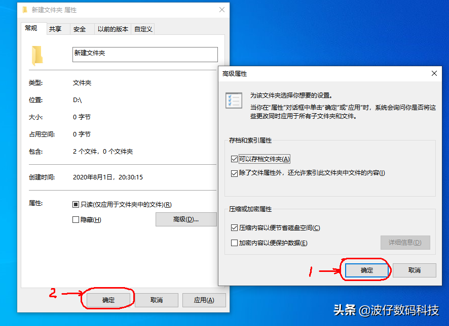Image resolution: width=449 pixels, height=326 pixels.
Task: Open 高级(D)... advanced settings button
Action: coord(186,219)
